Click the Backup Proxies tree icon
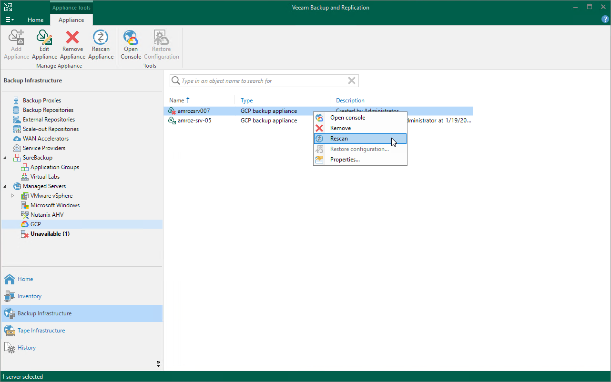This screenshot has height=382, width=611. (17, 101)
